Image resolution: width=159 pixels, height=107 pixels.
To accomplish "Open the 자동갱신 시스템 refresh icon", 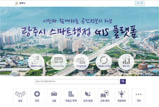I will tap(104, 62).
